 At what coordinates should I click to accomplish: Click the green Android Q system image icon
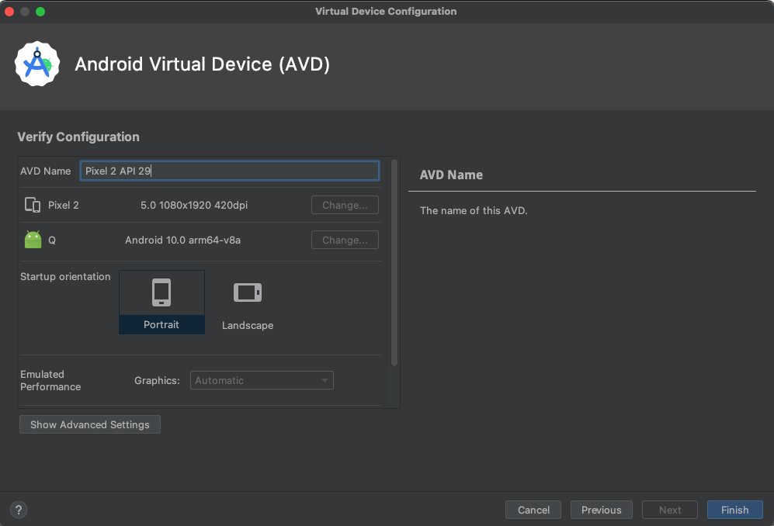[x=33, y=240]
